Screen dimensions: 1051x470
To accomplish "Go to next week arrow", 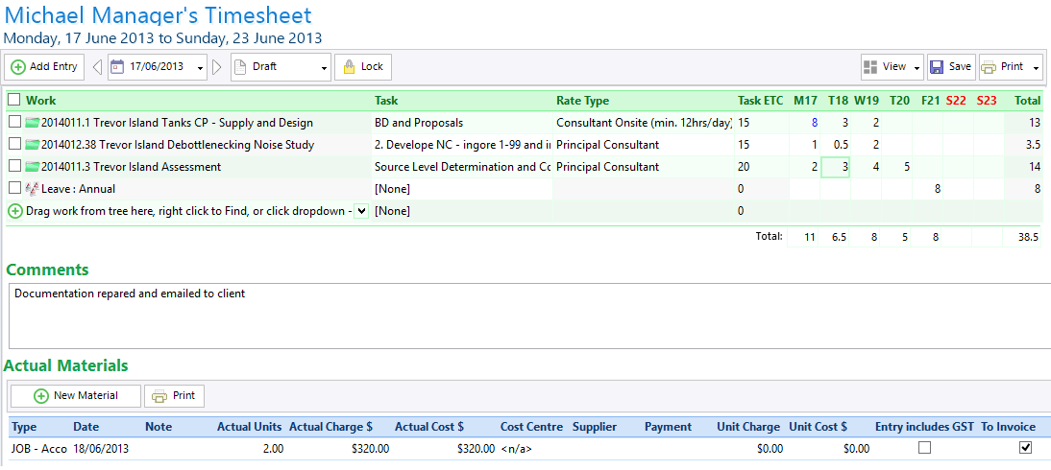I will click(217, 67).
